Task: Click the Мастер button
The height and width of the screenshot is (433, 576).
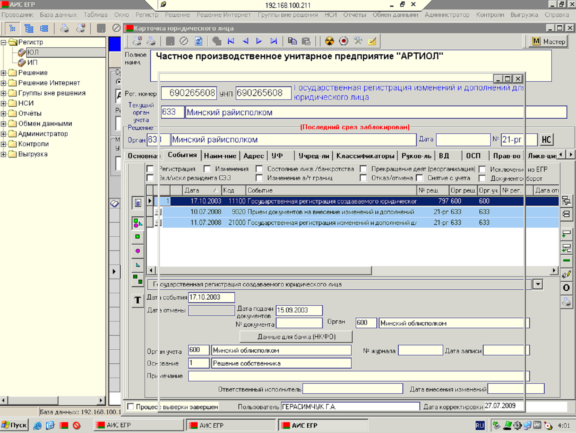Action: coord(548,41)
